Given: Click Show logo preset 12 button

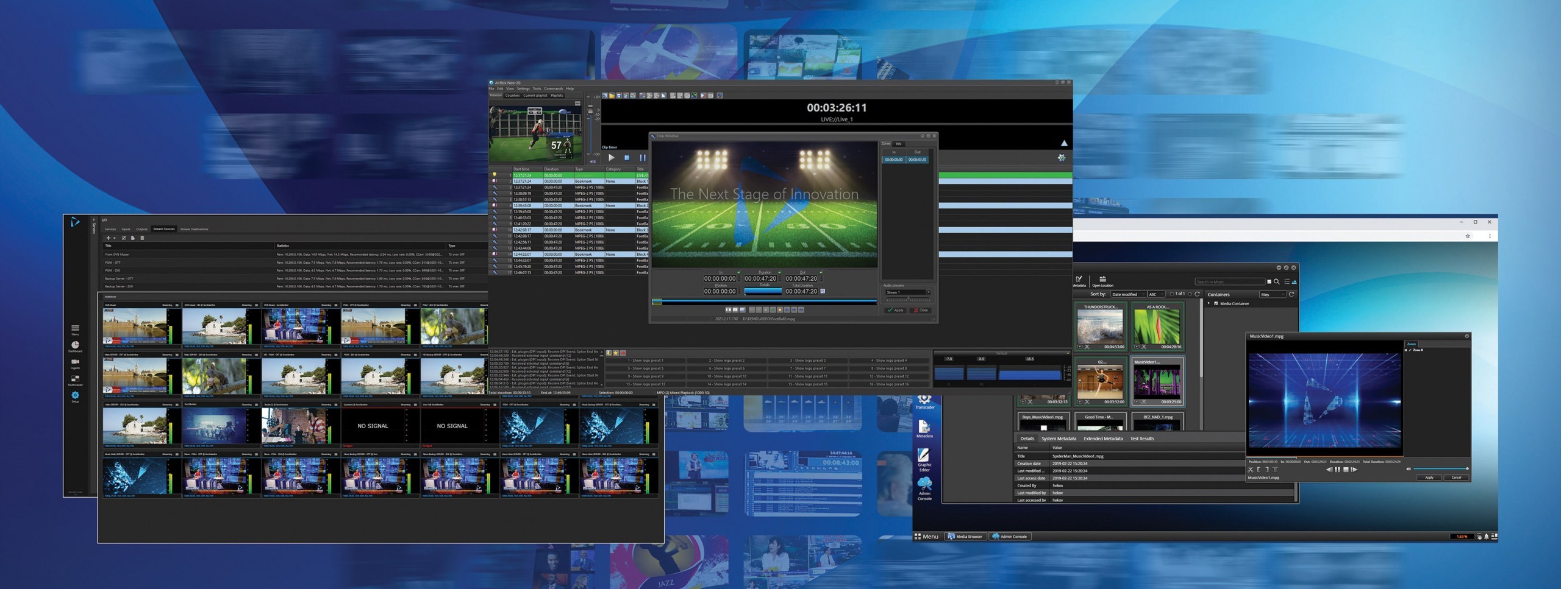Looking at the screenshot, I should pyautogui.click(x=889, y=376).
